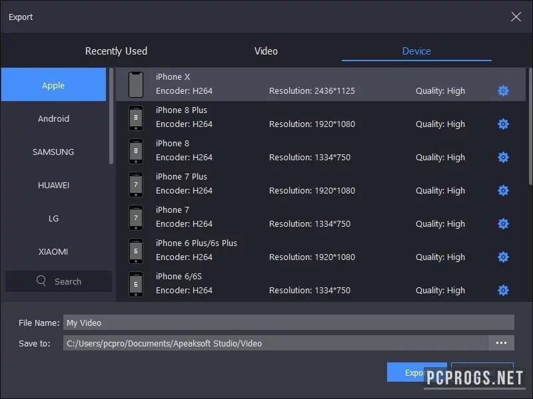Open settings gear for iPhone 8 Plus
This screenshot has width=533, height=399.
coord(503,124)
